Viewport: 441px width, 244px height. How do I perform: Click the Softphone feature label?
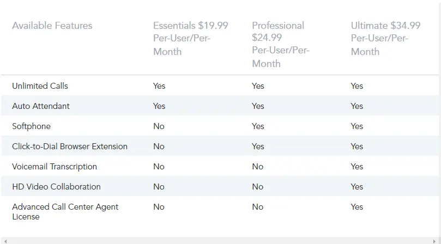31,126
